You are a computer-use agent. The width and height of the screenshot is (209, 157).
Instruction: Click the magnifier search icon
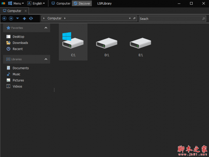203,19
